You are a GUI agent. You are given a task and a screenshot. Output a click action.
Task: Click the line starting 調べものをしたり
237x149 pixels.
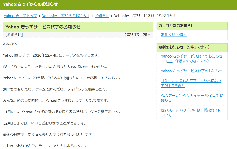click(55, 89)
